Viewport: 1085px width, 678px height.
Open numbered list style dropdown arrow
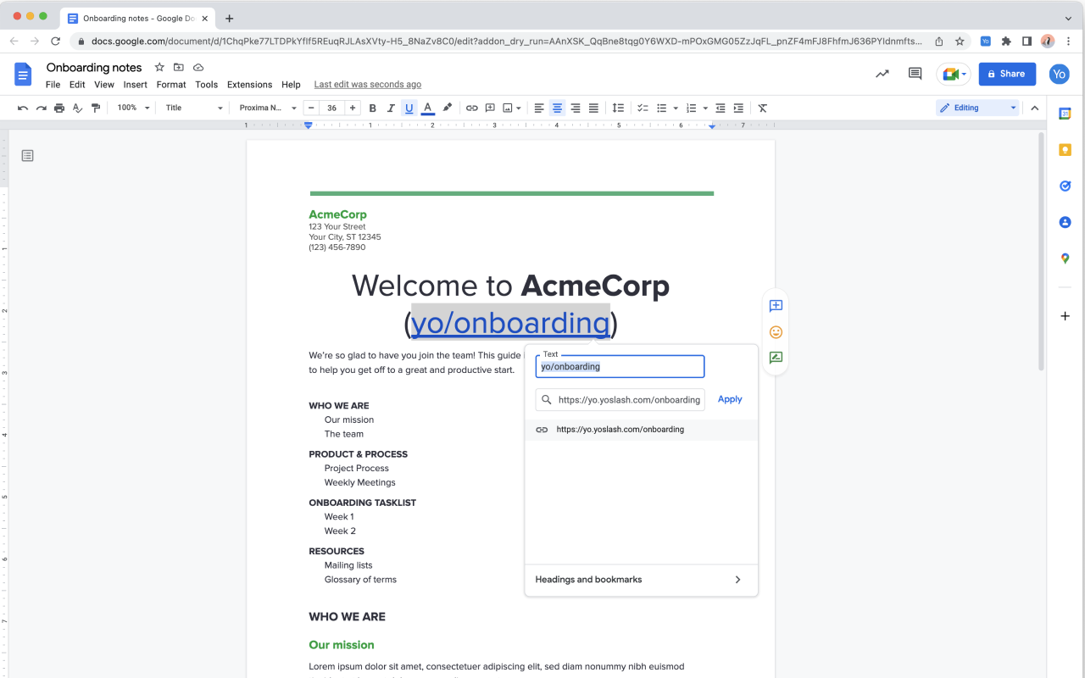705,108
